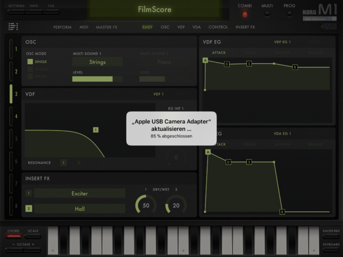Adjust the Multi Sound 1 level bar
Image resolution: width=343 pixels, height=257 pixels.
point(97,79)
